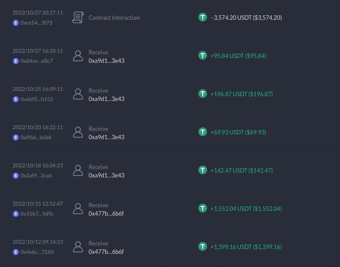Click the person icon for the 2022/10/15 receive
The height and width of the screenshot is (267, 340).
pyautogui.click(x=78, y=209)
